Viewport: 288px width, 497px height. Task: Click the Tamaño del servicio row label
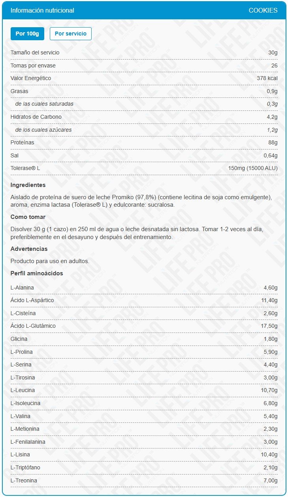pyautogui.click(x=35, y=52)
